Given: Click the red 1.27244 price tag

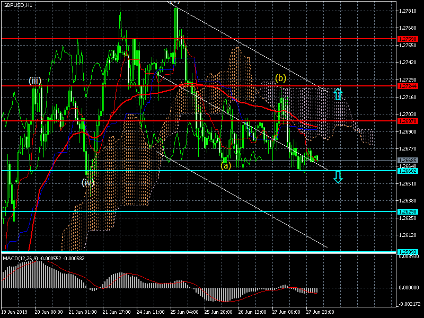Looking at the screenshot, I should tap(407, 86).
